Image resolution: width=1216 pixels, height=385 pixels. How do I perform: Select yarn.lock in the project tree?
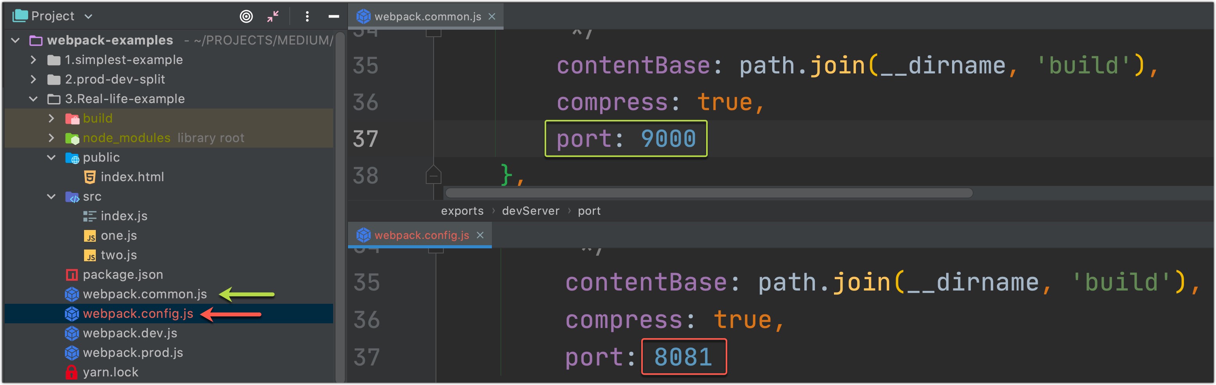click(111, 372)
